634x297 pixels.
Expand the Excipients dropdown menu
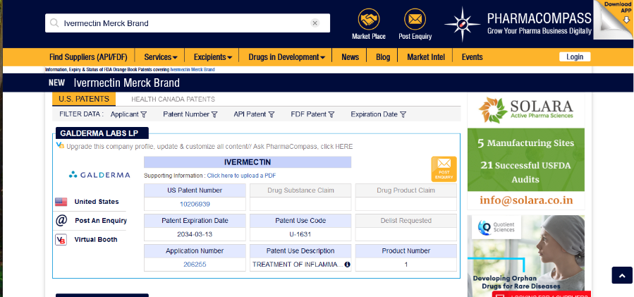213,57
